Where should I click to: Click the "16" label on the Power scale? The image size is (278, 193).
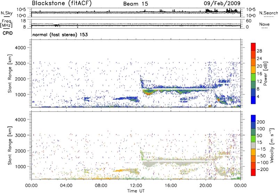(x=259, y=74)
